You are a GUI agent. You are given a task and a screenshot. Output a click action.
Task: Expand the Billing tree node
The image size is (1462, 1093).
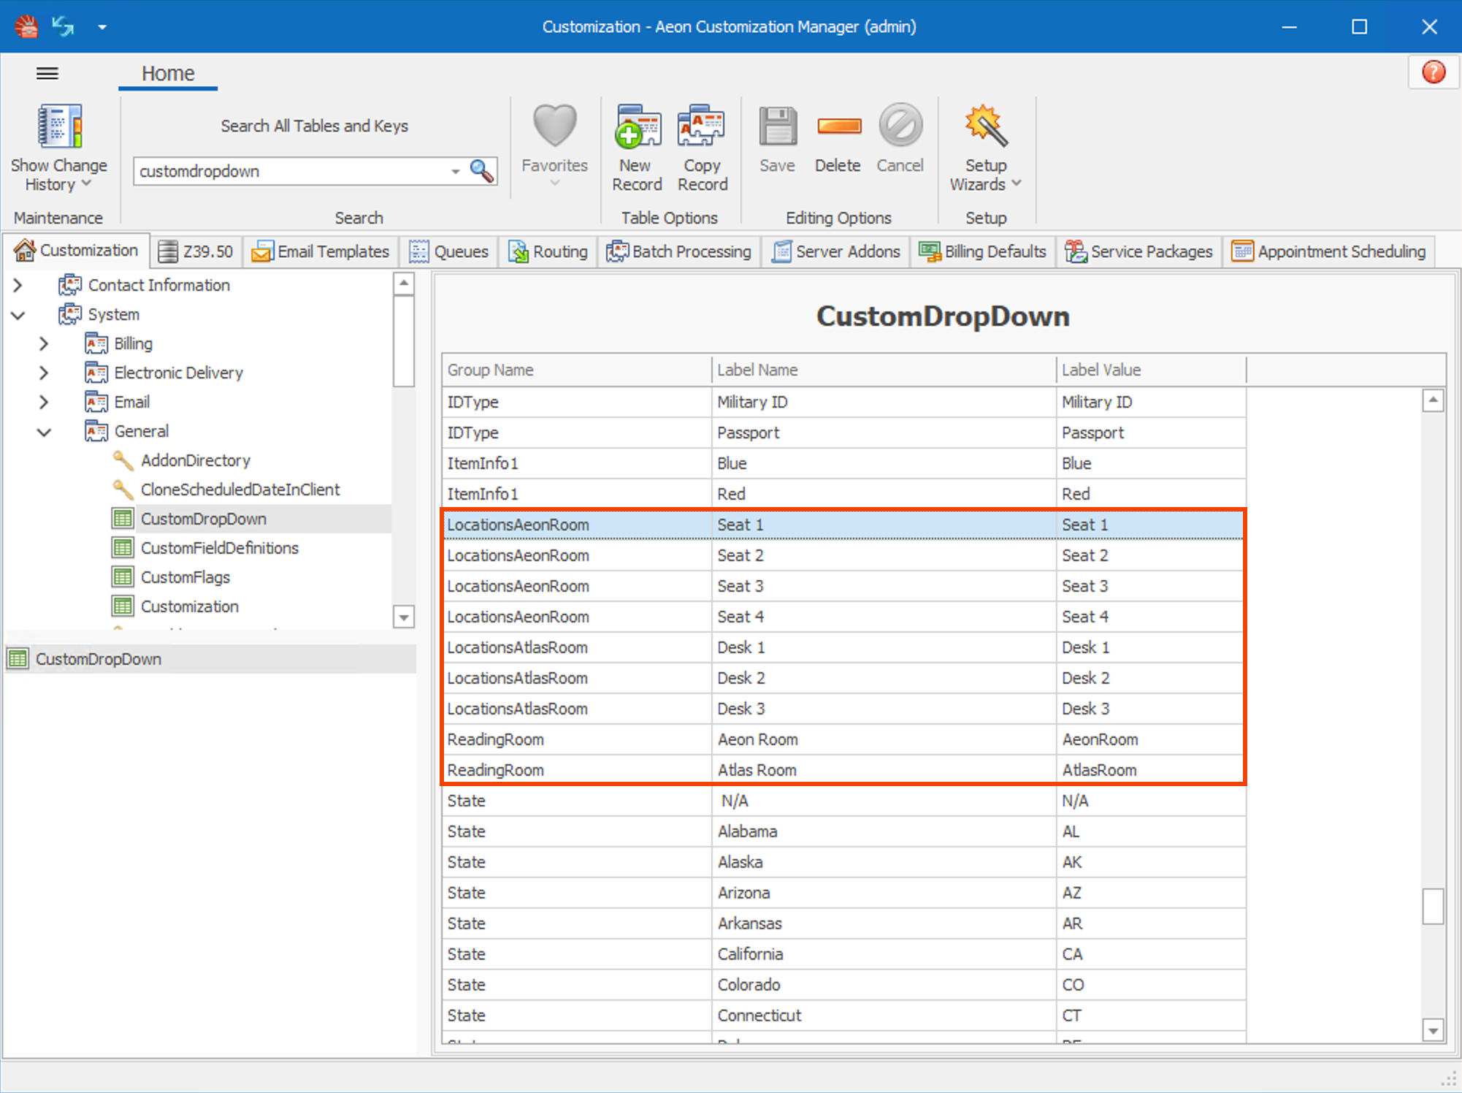[44, 343]
